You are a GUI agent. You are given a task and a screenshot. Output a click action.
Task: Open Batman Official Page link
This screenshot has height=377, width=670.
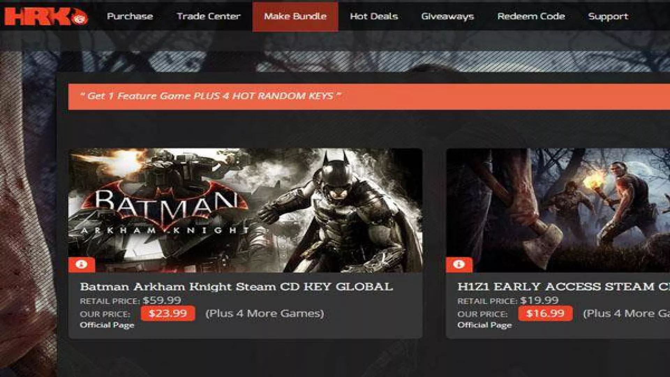pyautogui.click(x=107, y=325)
